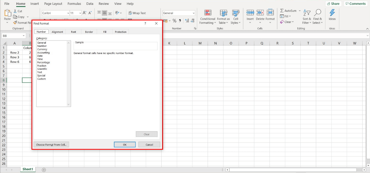Expand the AutoSum dropdown arrow
Image resolution: width=370 pixels, height=173 pixels.
click(x=300, y=11)
